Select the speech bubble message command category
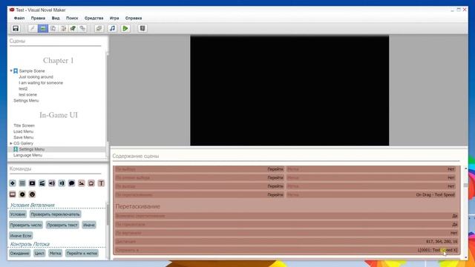Image resolution: width=475 pixels, height=267 pixels. point(71,183)
